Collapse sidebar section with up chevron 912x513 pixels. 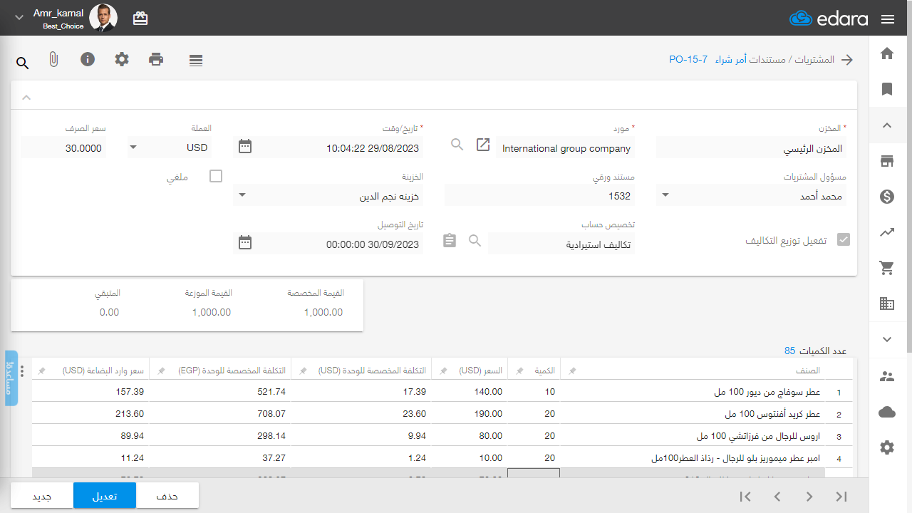887,125
